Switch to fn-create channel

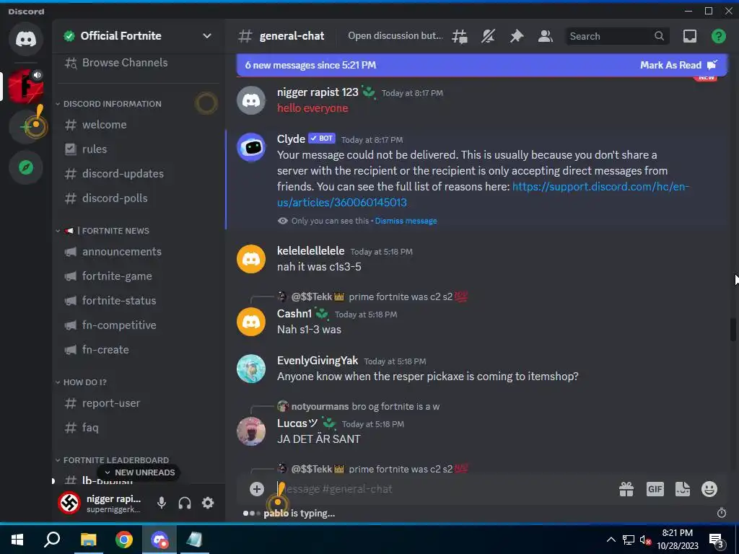coord(139,350)
